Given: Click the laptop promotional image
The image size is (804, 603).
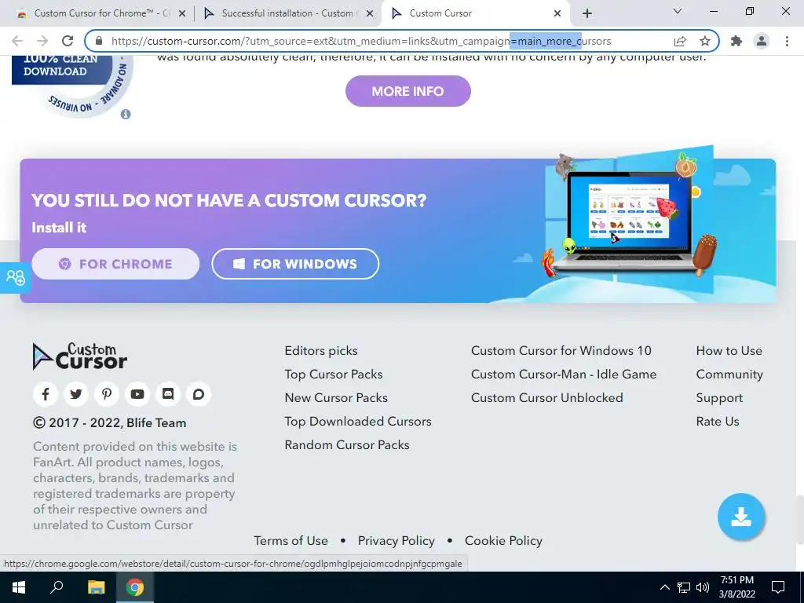Looking at the screenshot, I should 628,221.
